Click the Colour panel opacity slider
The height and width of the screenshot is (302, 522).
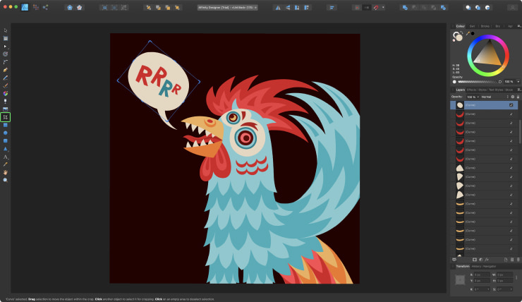pos(478,82)
